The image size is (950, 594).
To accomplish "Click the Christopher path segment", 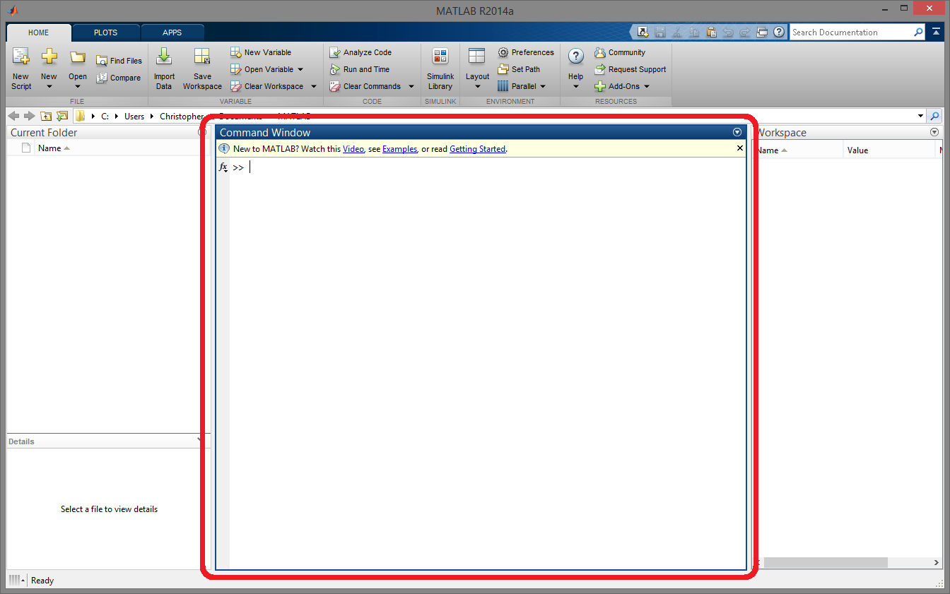I will click(182, 117).
